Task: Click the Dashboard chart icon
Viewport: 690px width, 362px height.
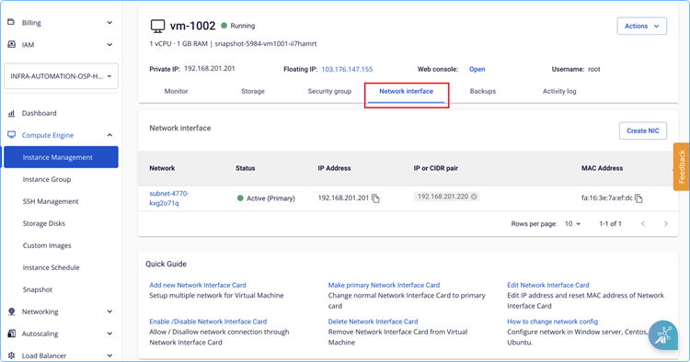Action: pyautogui.click(x=11, y=113)
